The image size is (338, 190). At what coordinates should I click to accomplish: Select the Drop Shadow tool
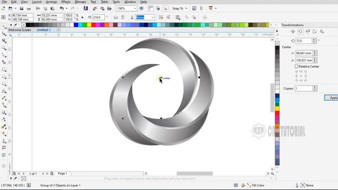(x=4, y=112)
